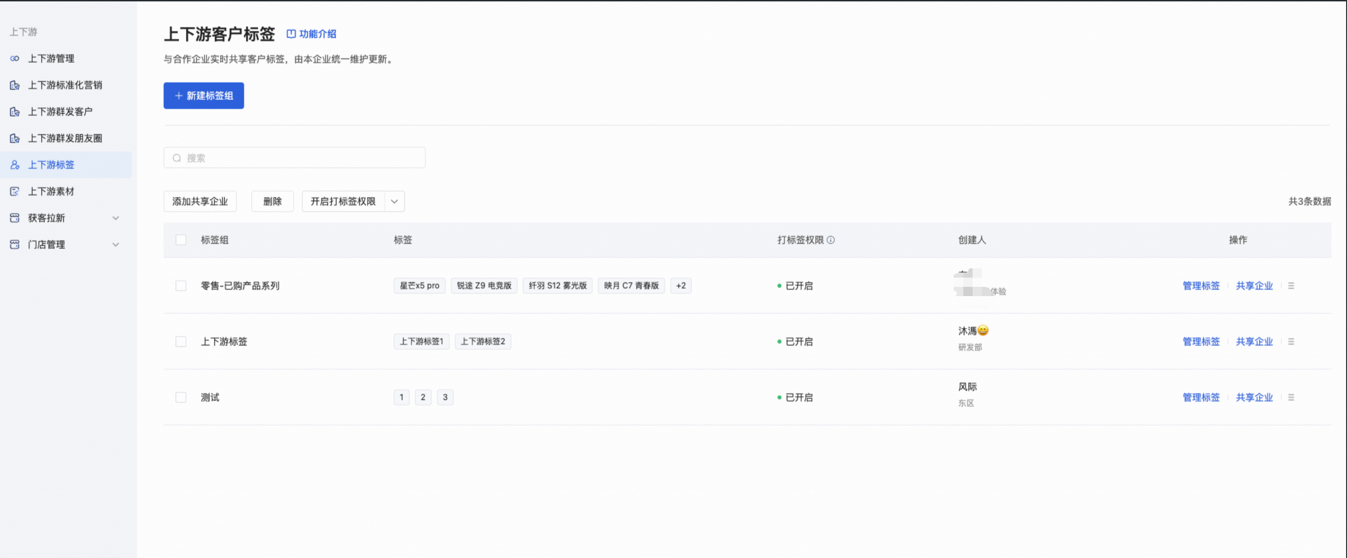Click the 上下游管理 link icon in sidebar
The height and width of the screenshot is (558, 1347).
point(15,59)
